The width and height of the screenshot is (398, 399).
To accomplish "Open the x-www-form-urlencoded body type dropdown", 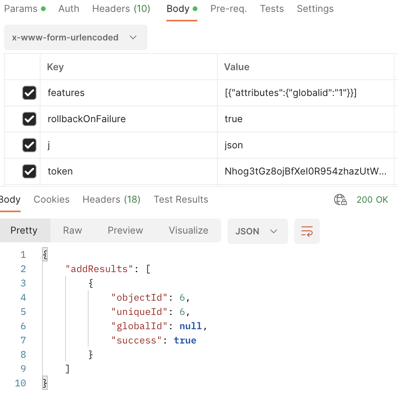I will pos(75,37).
